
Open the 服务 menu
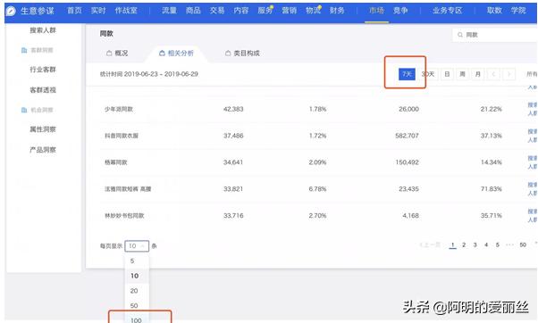[265, 11]
